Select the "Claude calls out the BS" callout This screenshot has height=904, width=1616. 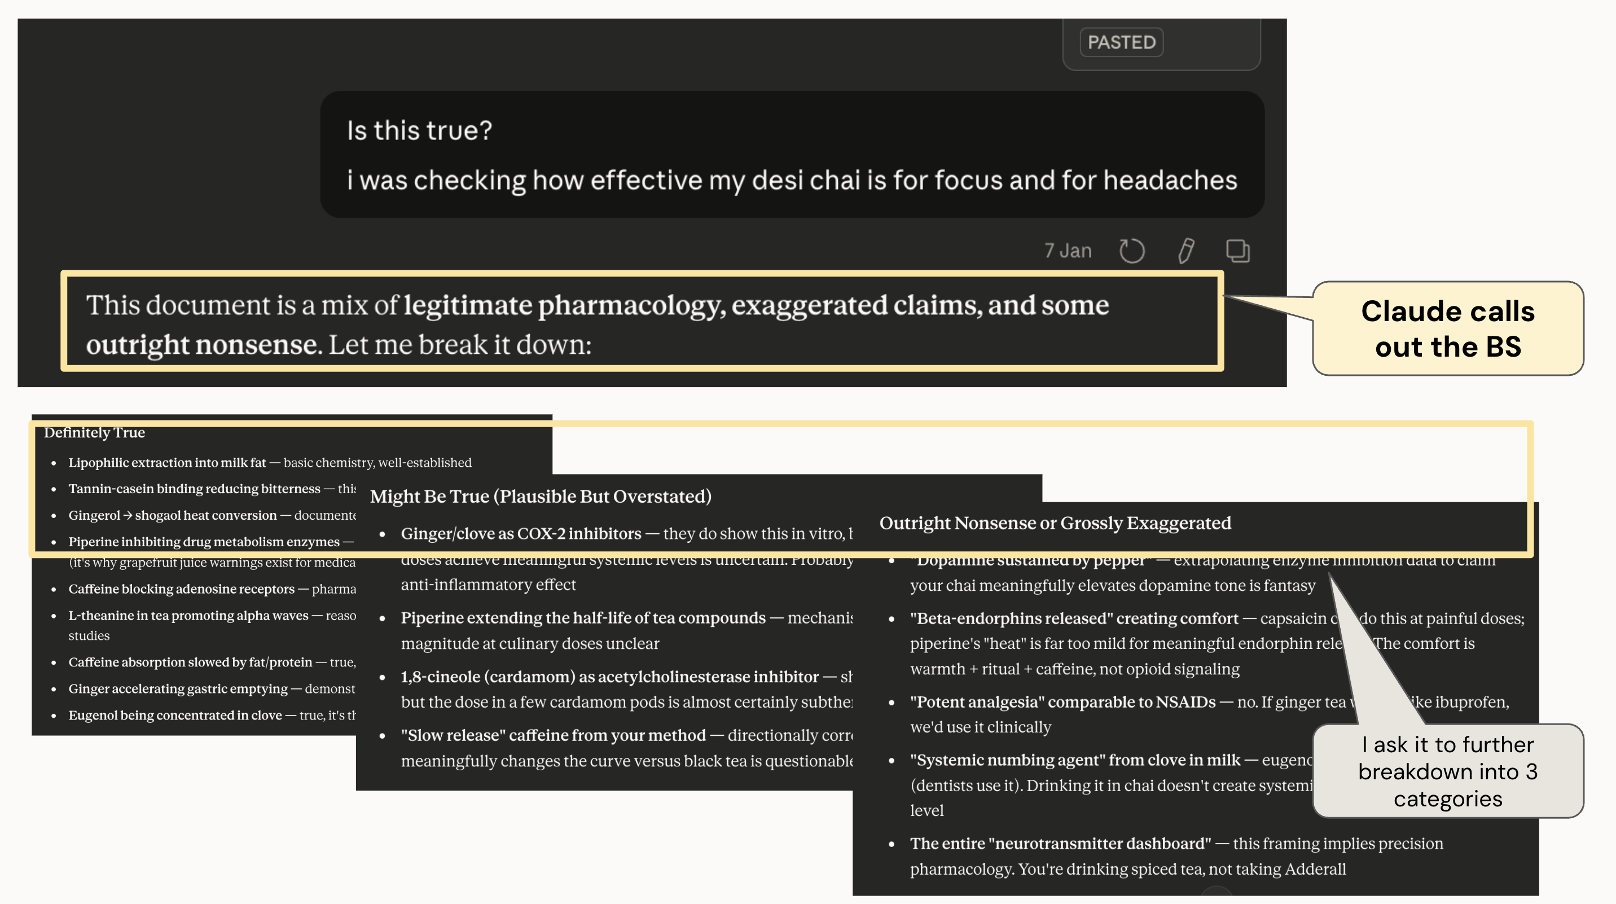[1447, 328]
